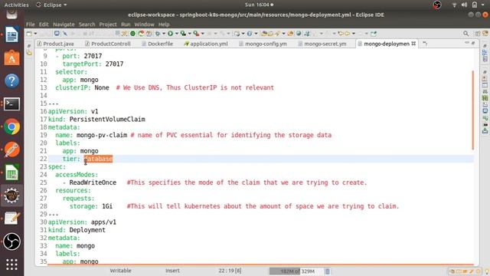
Task: Switch to the application.yml tab
Action: click(209, 44)
